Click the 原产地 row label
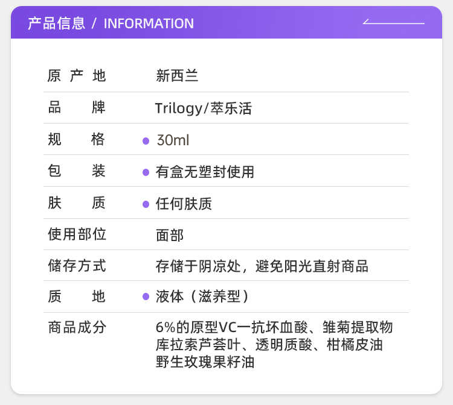This screenshot has height=405, width=453. pyautogui.click(x=77, y=76)
